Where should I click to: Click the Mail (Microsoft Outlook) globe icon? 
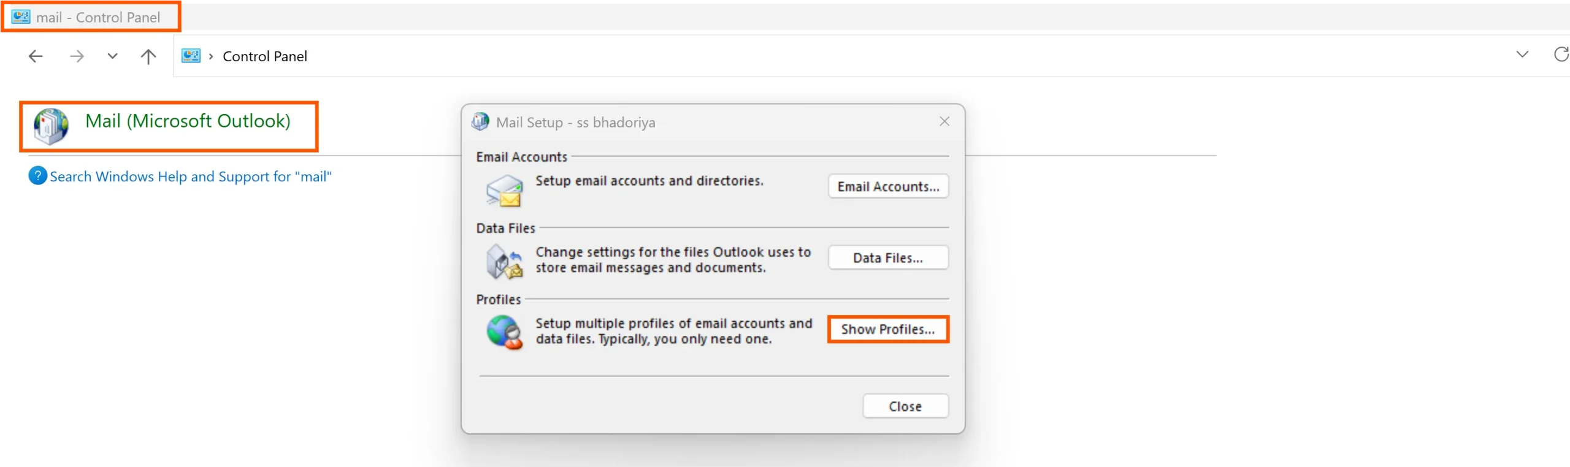pos(52,126)
